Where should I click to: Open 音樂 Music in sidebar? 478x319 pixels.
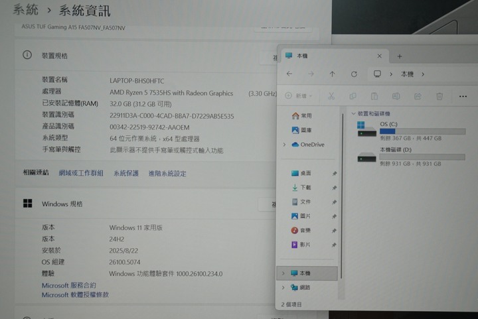(301, 230)
